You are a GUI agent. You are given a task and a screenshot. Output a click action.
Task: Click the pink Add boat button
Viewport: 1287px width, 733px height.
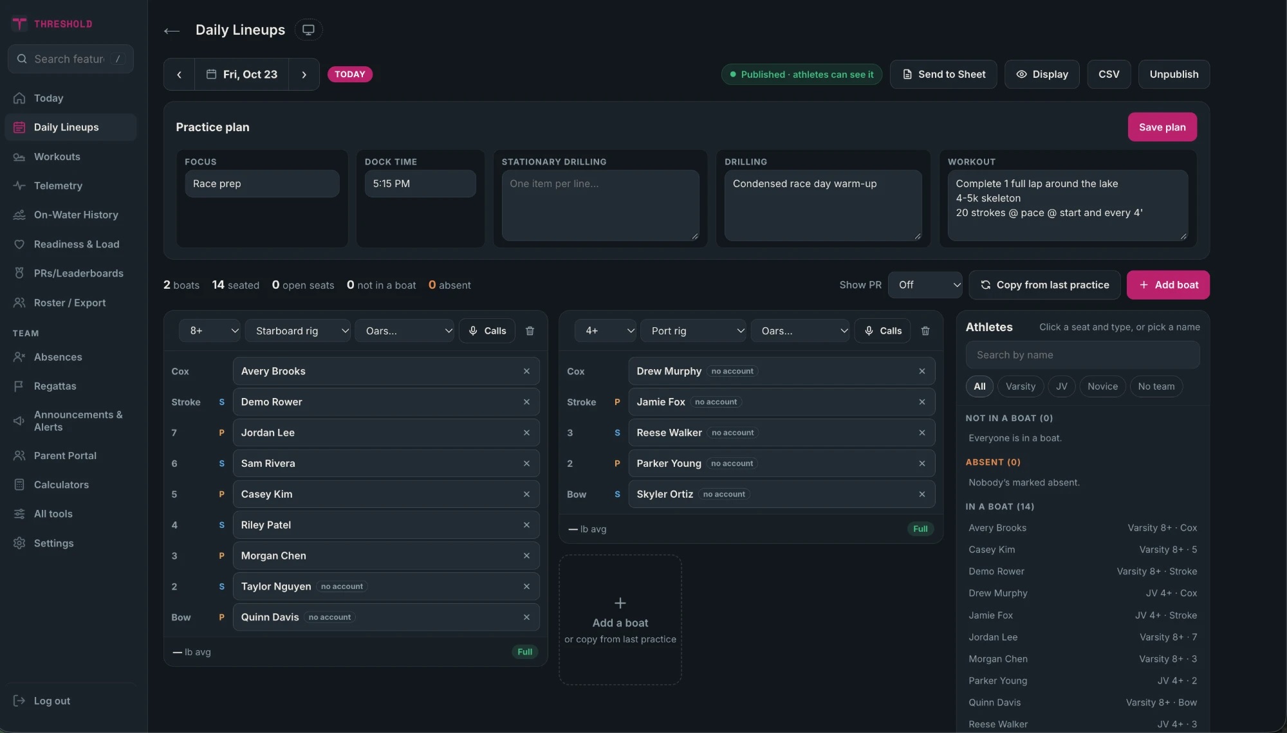click(1168, 285)
